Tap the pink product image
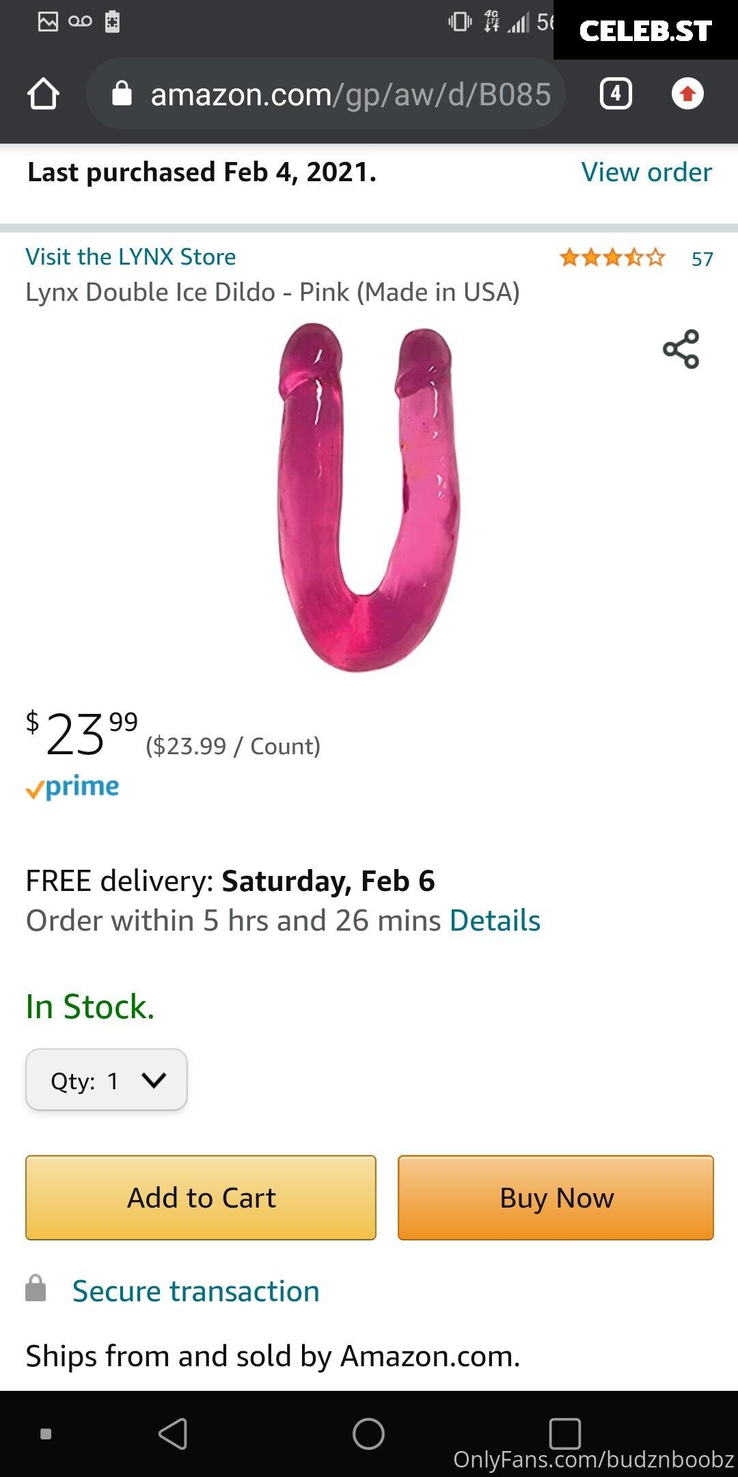 click(369, 497)
